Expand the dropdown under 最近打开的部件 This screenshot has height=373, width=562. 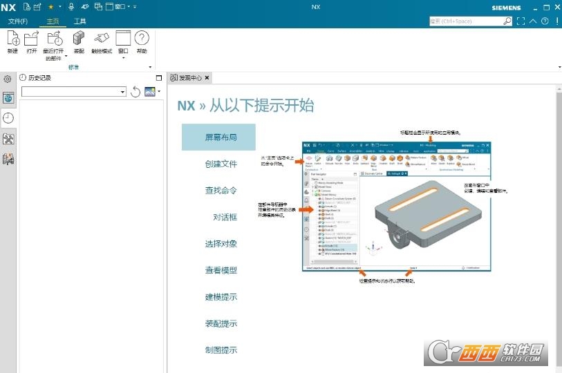coord(66,56)
